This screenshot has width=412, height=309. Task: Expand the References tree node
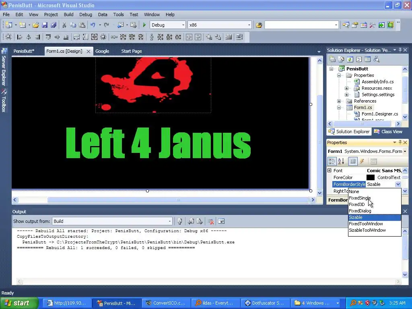pos(339,101)
